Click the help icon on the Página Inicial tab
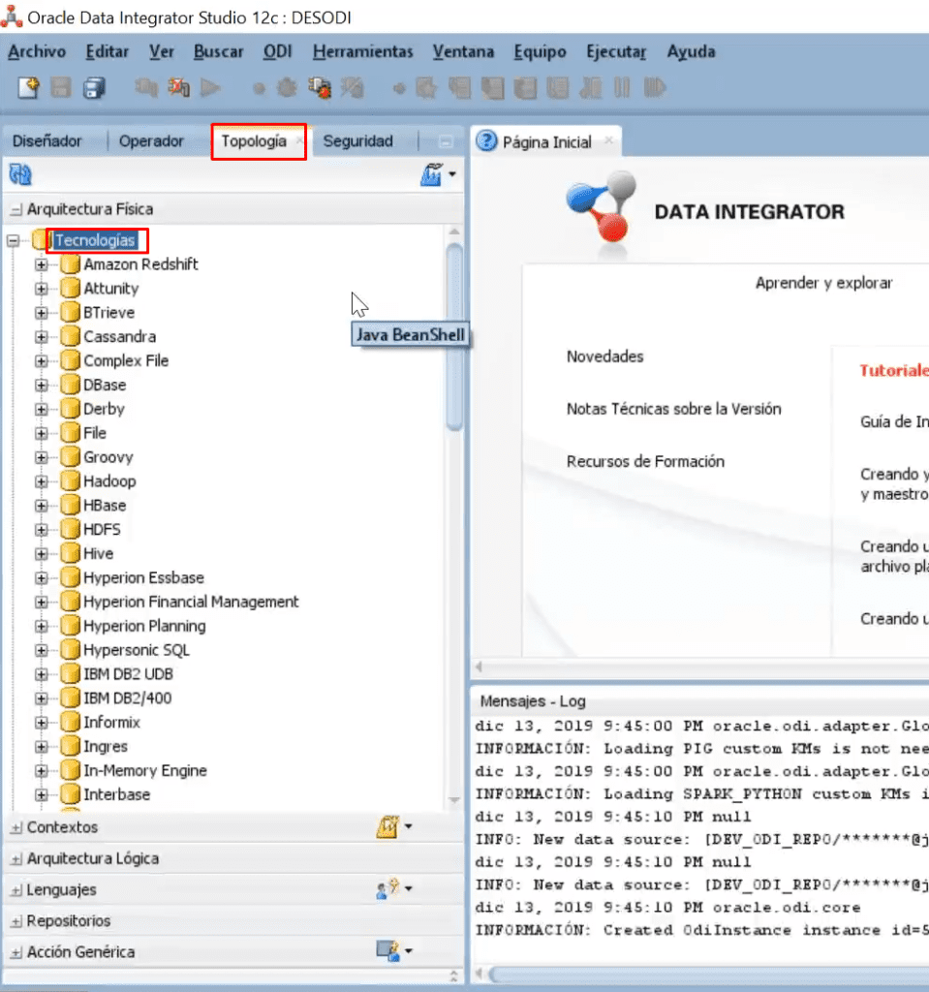The width and height of the screenshot is (929, 992). (x=486, y=141)
